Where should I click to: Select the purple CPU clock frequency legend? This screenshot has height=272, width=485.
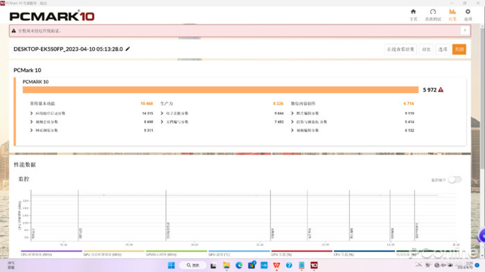(51, 253)
